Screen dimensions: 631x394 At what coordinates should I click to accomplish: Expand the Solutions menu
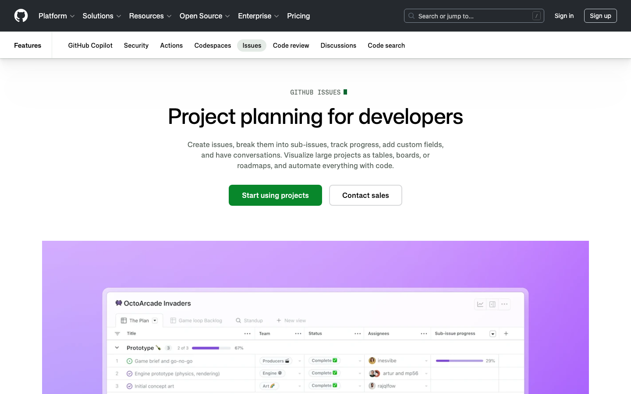(102, 16)
